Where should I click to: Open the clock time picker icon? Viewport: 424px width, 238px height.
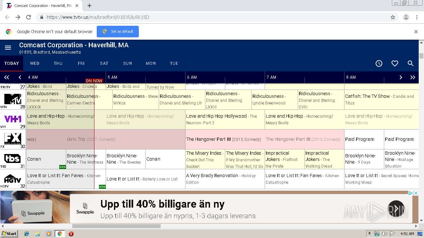pos(379,63)
